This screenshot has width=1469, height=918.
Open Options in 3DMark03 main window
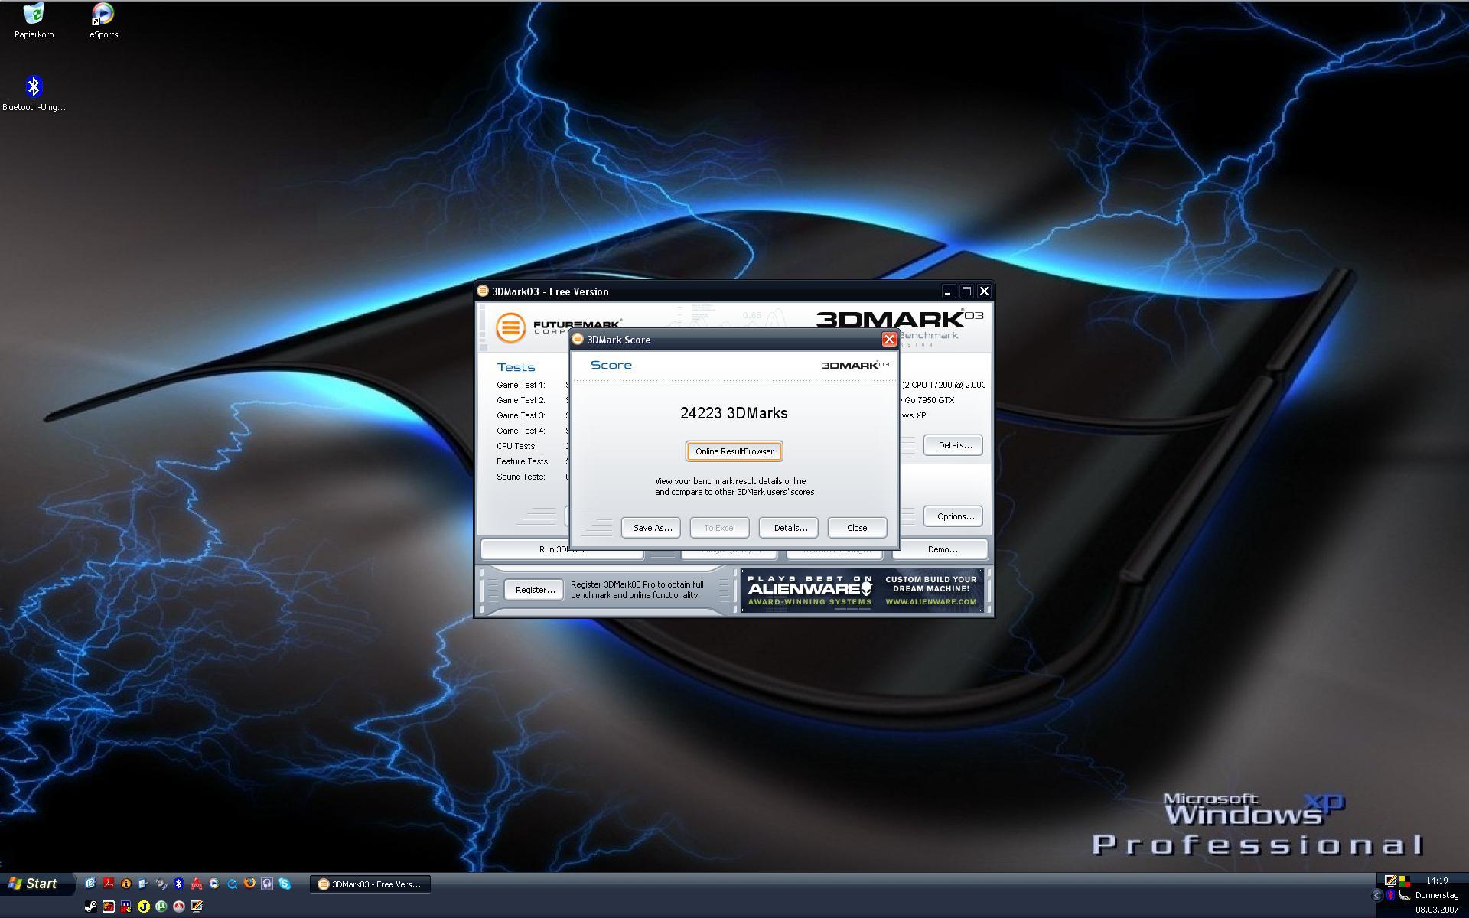[x=953, y=516]
